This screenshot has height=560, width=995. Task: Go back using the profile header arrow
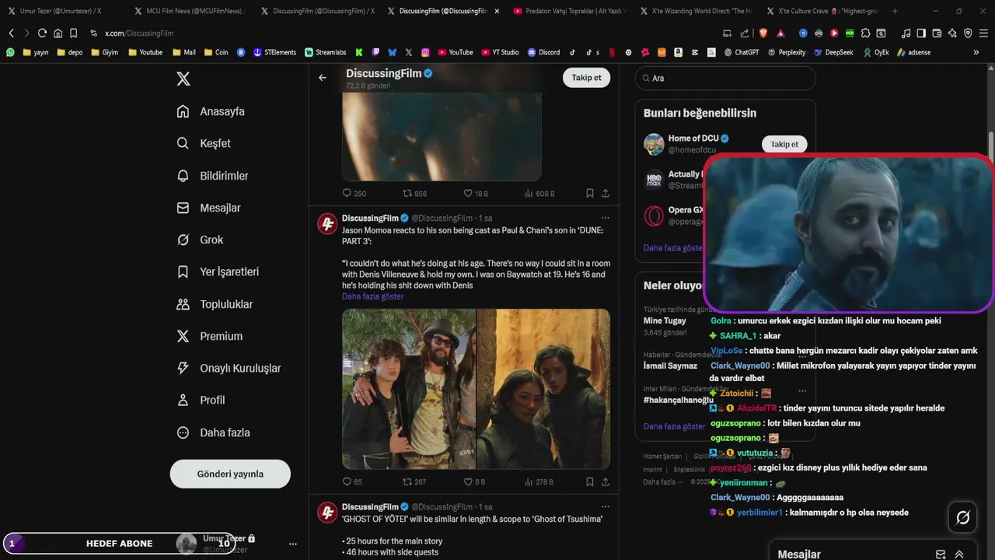(x=323, y=78)
